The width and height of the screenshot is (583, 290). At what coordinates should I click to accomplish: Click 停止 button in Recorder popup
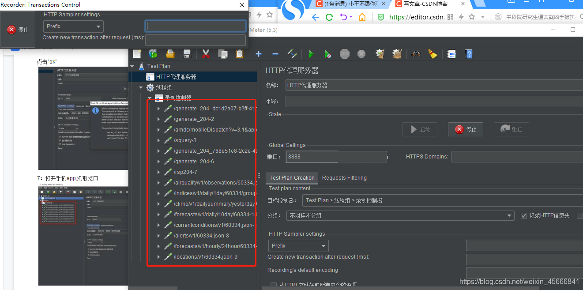pyautogui.click(x=18, y=30)
